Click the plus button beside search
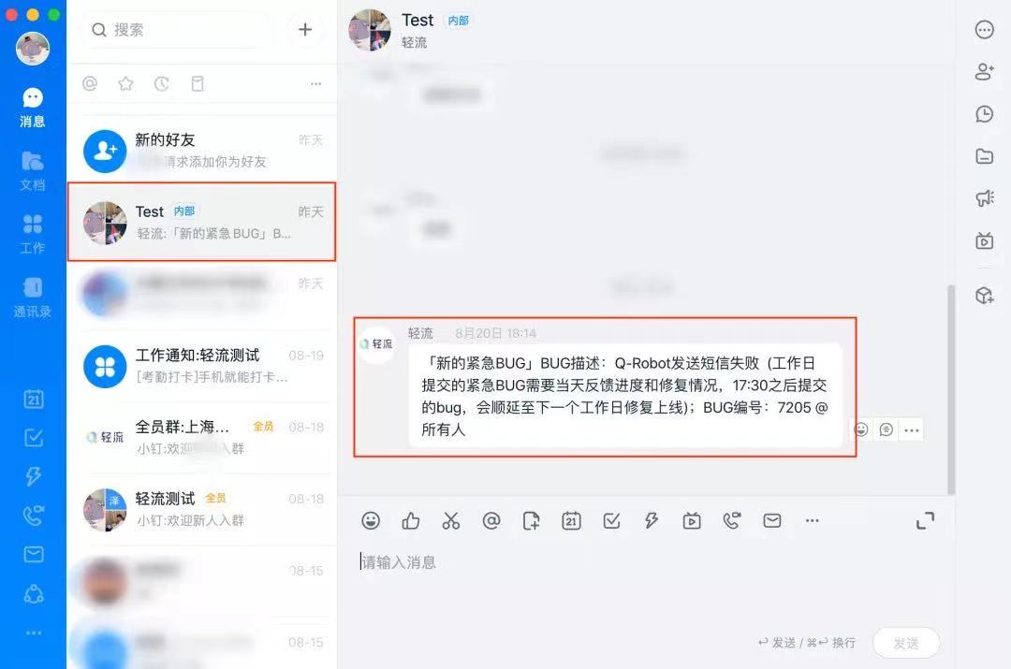Viewport: 1011px width, 669px height. [x=305, y=30]
